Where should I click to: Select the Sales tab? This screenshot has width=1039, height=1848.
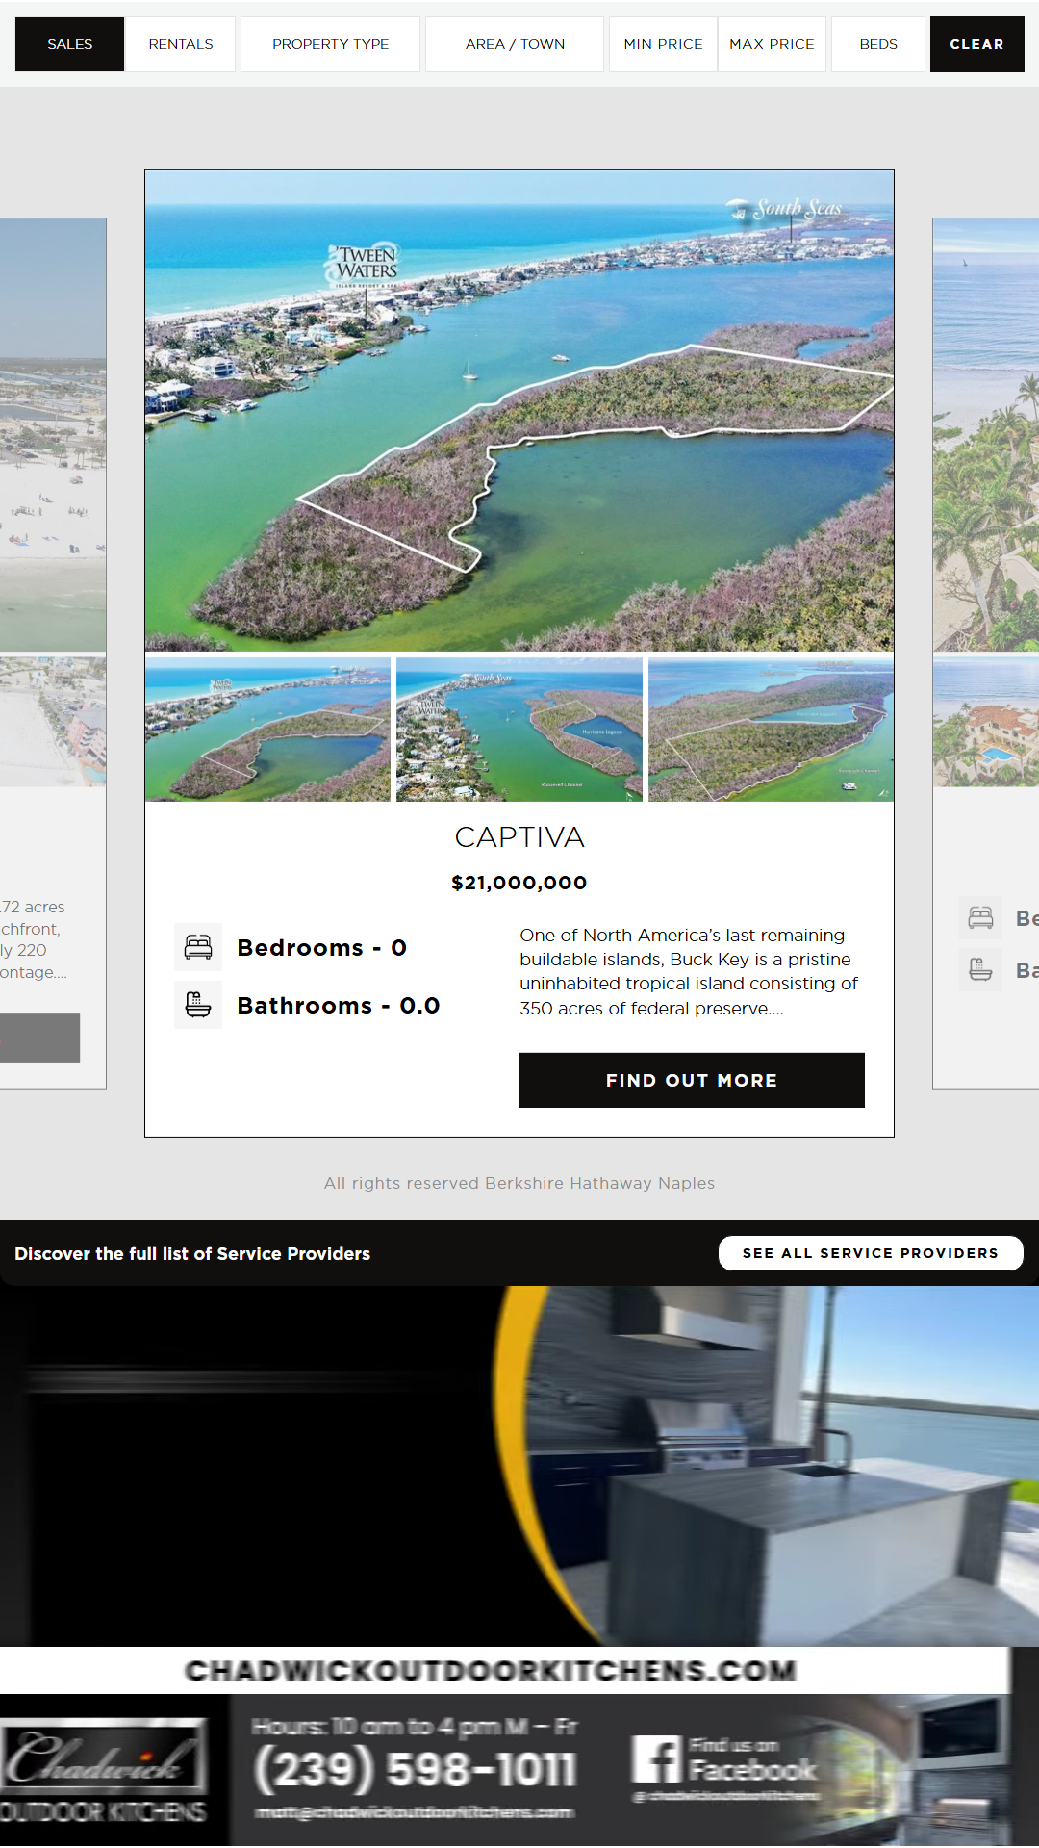click(x=69, y=44)
